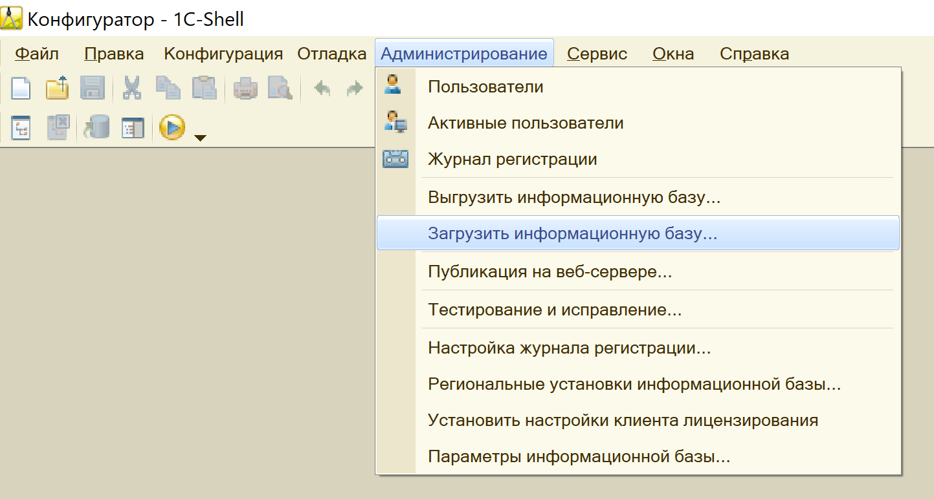
Task: Click the Update database configuration icon
Action: [96, 127]
